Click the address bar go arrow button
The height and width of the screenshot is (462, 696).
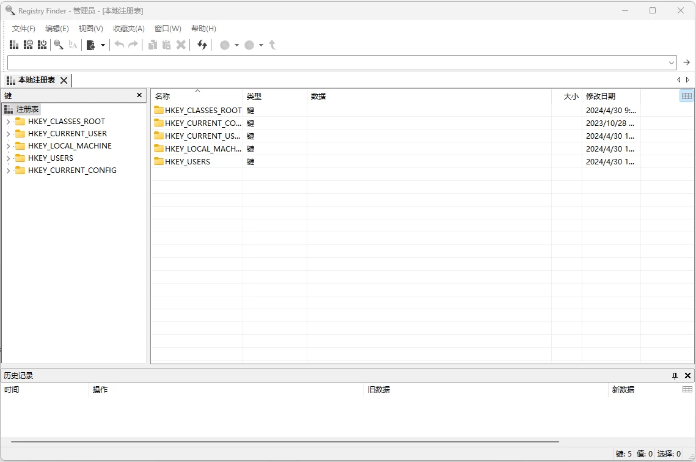point(686,62)
